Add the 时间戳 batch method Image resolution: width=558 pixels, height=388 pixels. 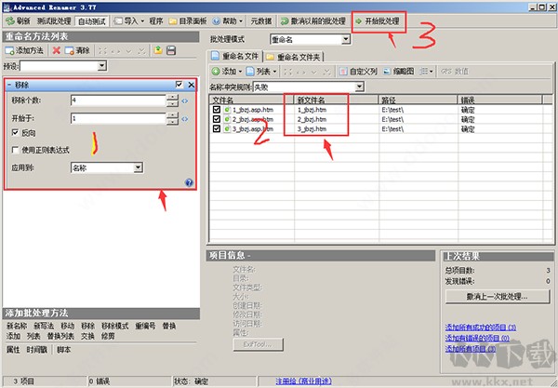[x=36, y=350]
